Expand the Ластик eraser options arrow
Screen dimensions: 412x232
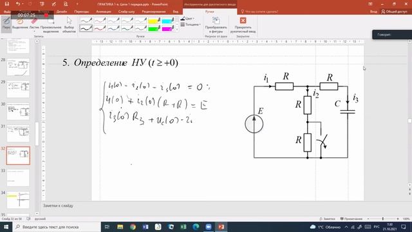point(34,32)
